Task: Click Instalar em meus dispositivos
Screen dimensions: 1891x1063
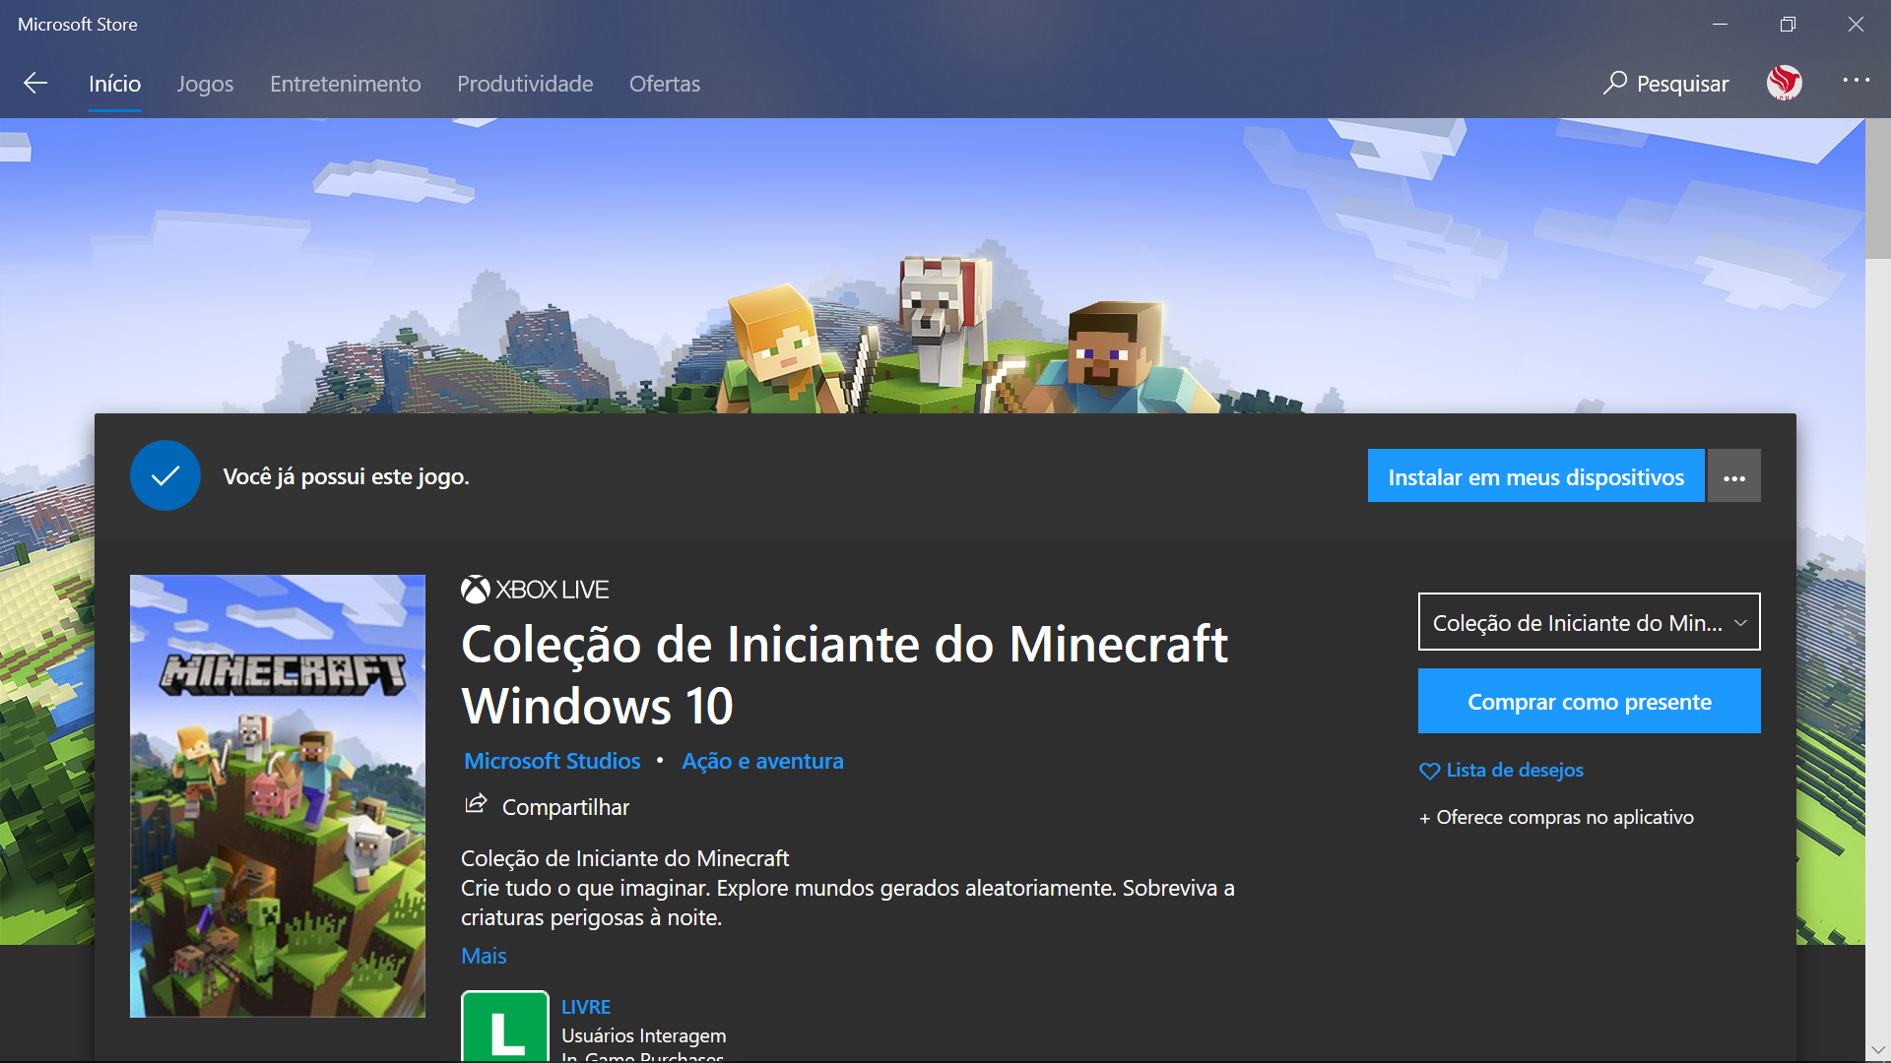Action: [1535, 476]
